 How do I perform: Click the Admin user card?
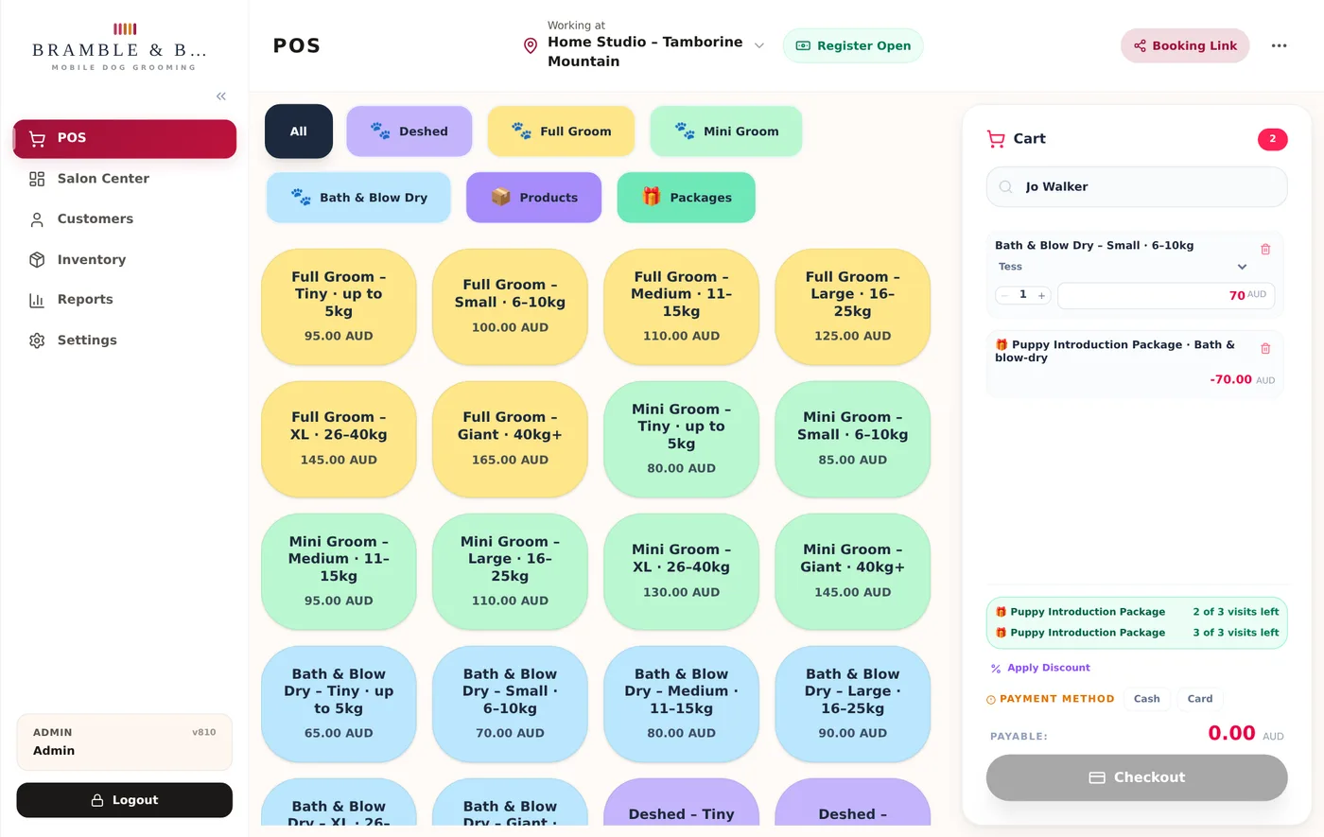pyautogui.click(x=125, y=742)
